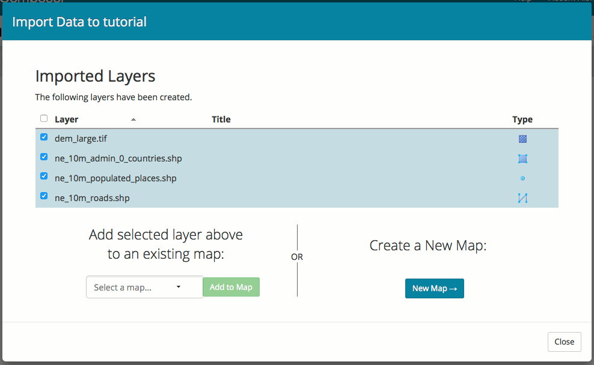Click the line type icon for roads layer
The image size is (594, 365).
pos(522,198)
